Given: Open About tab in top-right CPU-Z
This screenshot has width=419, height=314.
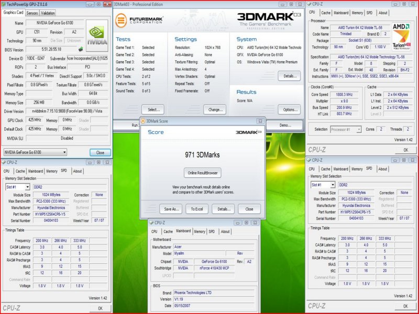Looking at the screenshot, I should coord(383,13).
